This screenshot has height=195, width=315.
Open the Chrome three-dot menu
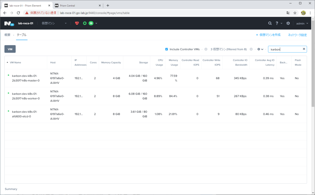tap(310, 13)
